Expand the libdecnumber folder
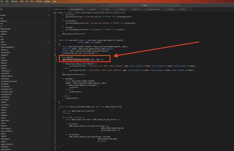This screenshot has width=234, height=151. pyautogui.click(x=5, y=29)
